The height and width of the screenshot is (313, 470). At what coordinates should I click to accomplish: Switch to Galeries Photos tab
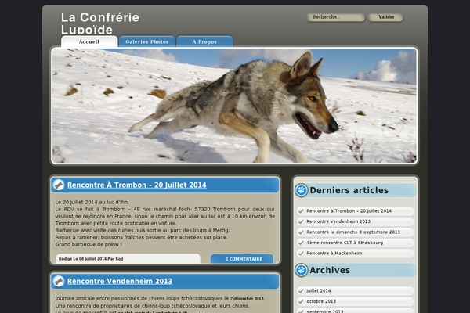(147, 41)
